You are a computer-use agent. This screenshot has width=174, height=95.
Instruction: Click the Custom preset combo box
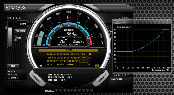pyautogui.click(x=79, y=65)
